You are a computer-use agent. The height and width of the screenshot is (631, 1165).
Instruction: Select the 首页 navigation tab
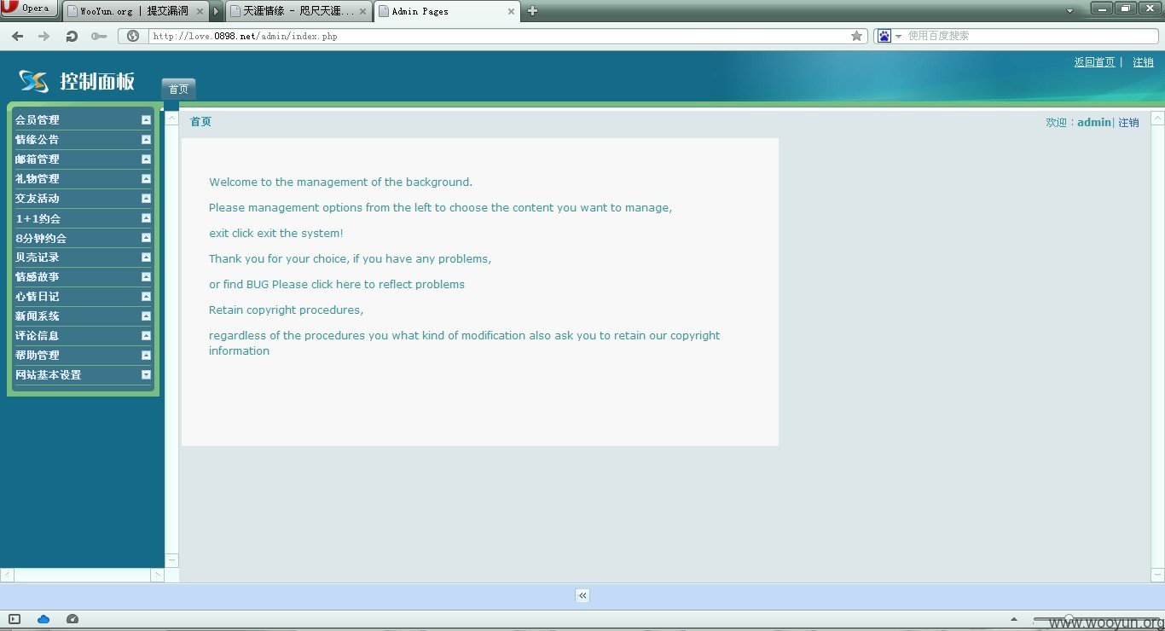(x=178, y=90)
